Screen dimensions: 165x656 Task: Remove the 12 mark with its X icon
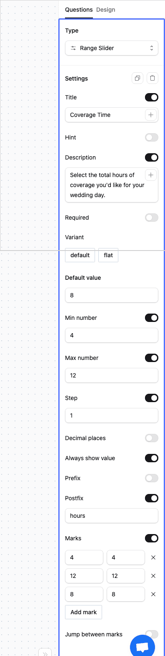click(153, 576)
